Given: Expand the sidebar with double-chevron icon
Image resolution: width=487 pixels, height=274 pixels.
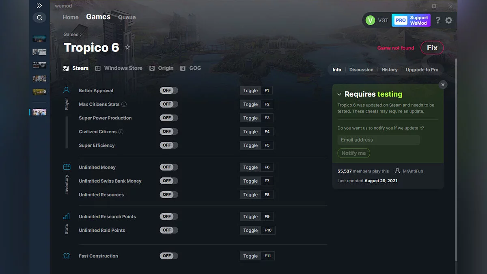Looking at the screenshot, I should tap(39, 6).
